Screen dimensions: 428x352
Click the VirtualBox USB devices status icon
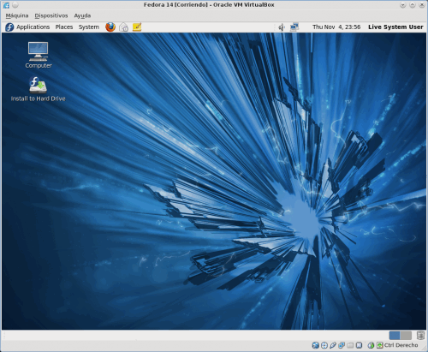[333, 345]
